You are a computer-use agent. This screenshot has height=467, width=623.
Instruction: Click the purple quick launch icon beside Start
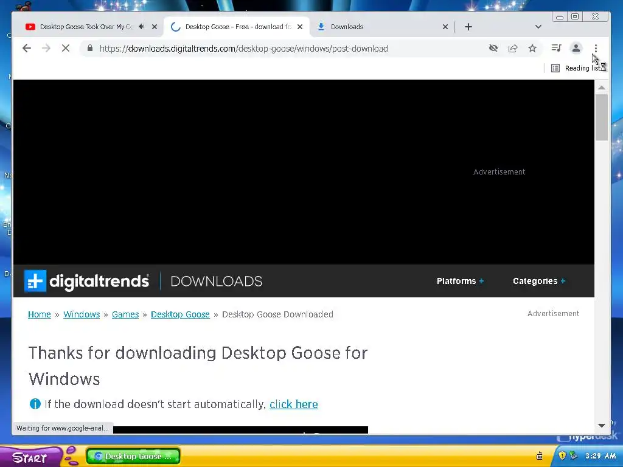(x=72, y=455)
